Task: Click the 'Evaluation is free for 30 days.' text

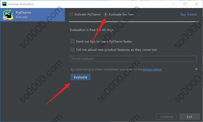Action: (x=92, y=30)
